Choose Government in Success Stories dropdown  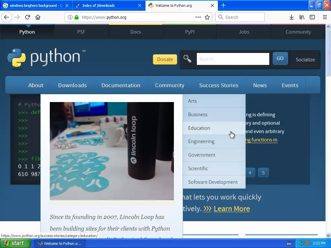click(x=214, y=155)
